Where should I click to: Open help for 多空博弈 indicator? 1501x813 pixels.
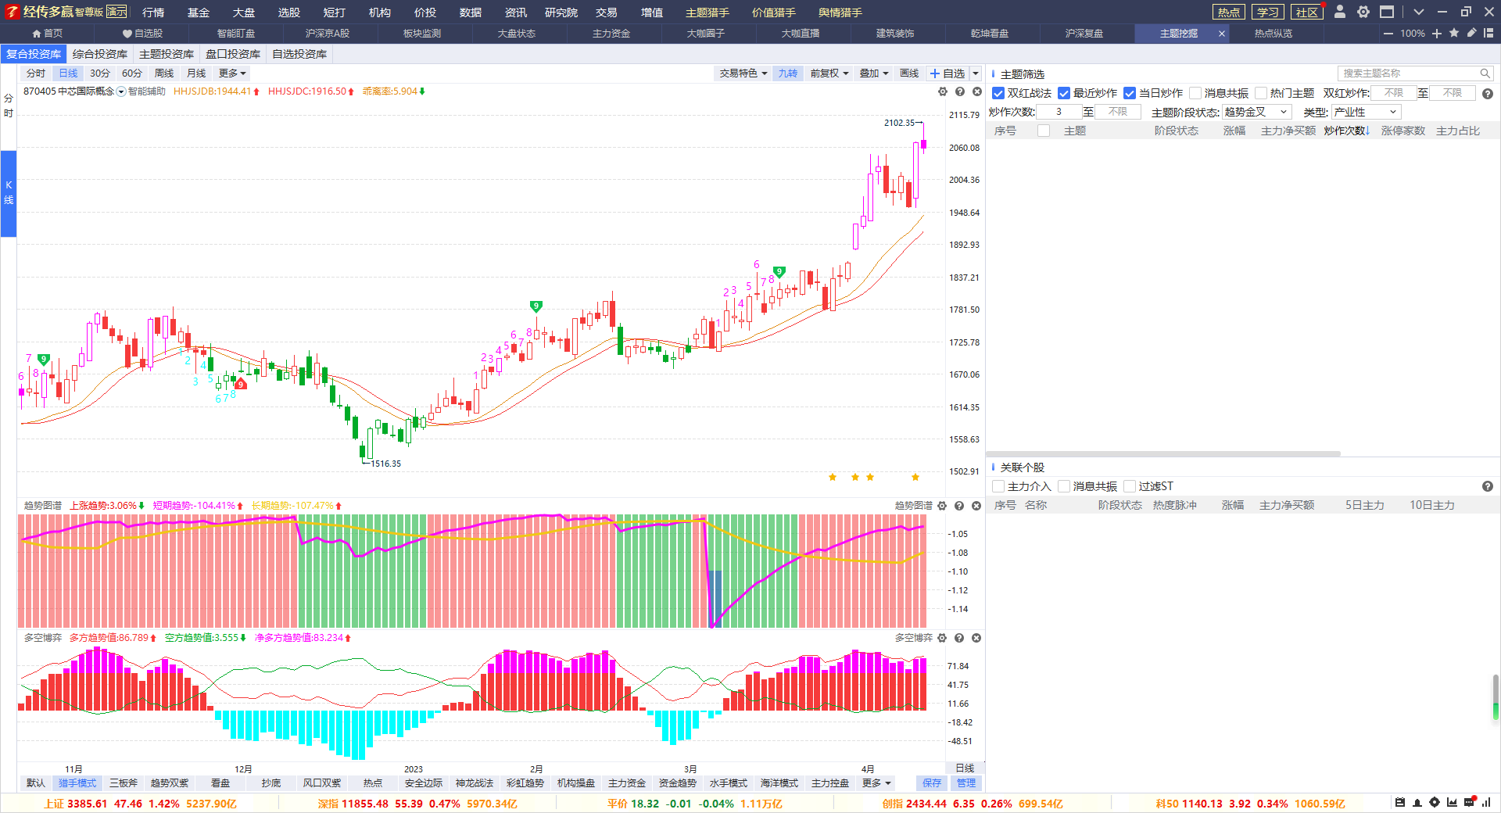point(959,638)
